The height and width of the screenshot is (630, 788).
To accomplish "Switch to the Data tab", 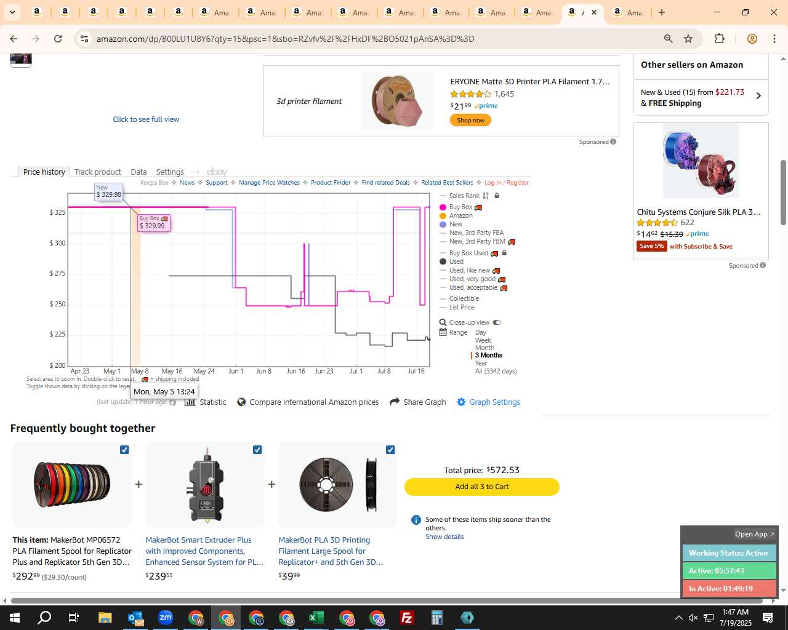I will click(139, 172).
